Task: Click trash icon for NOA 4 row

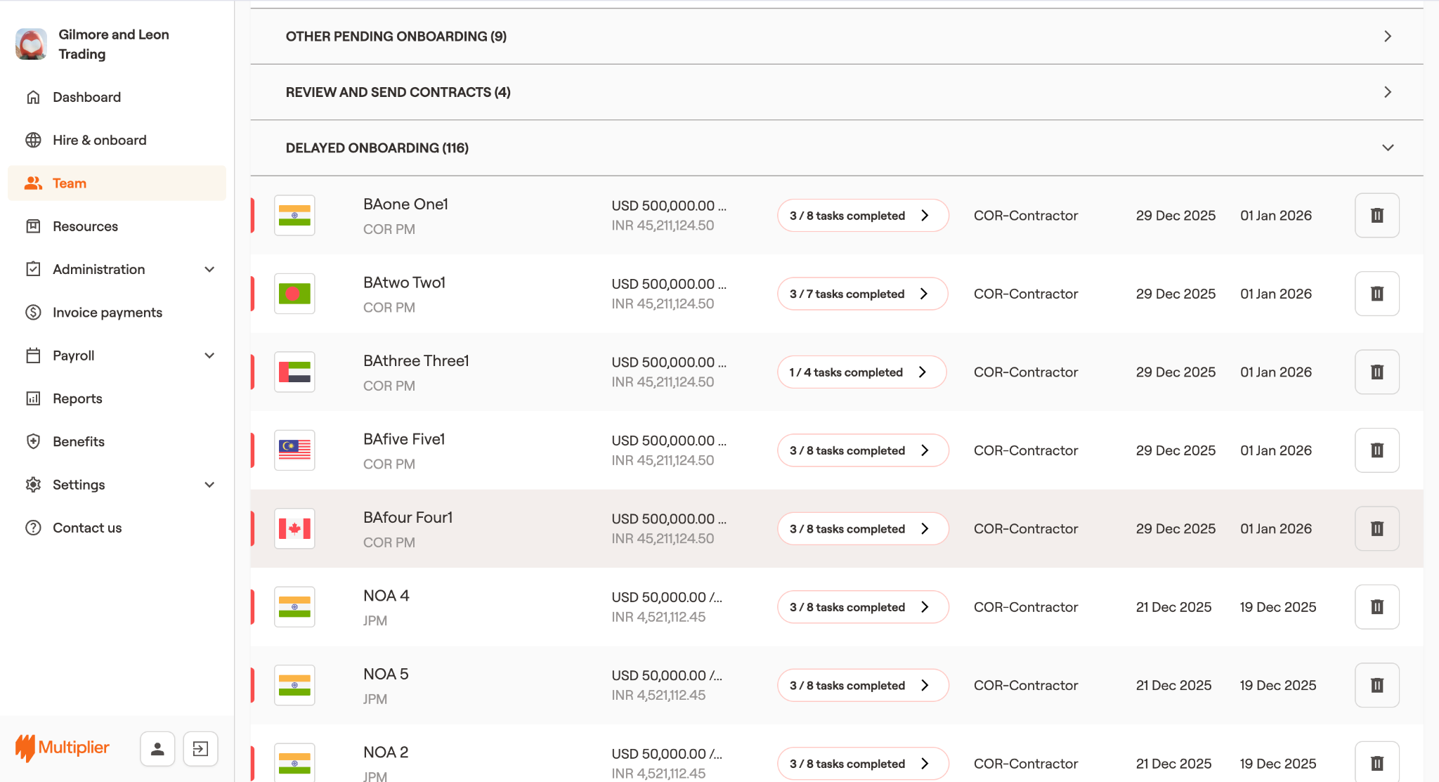Action: click(x=1376, y=607)
